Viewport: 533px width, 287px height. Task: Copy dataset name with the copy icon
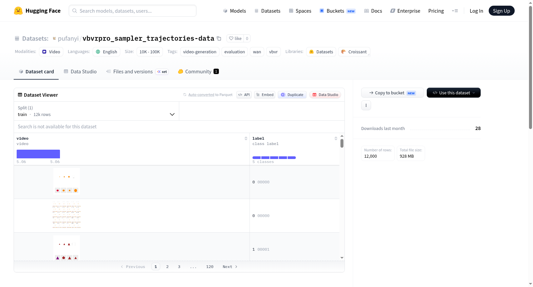(219, 38)
